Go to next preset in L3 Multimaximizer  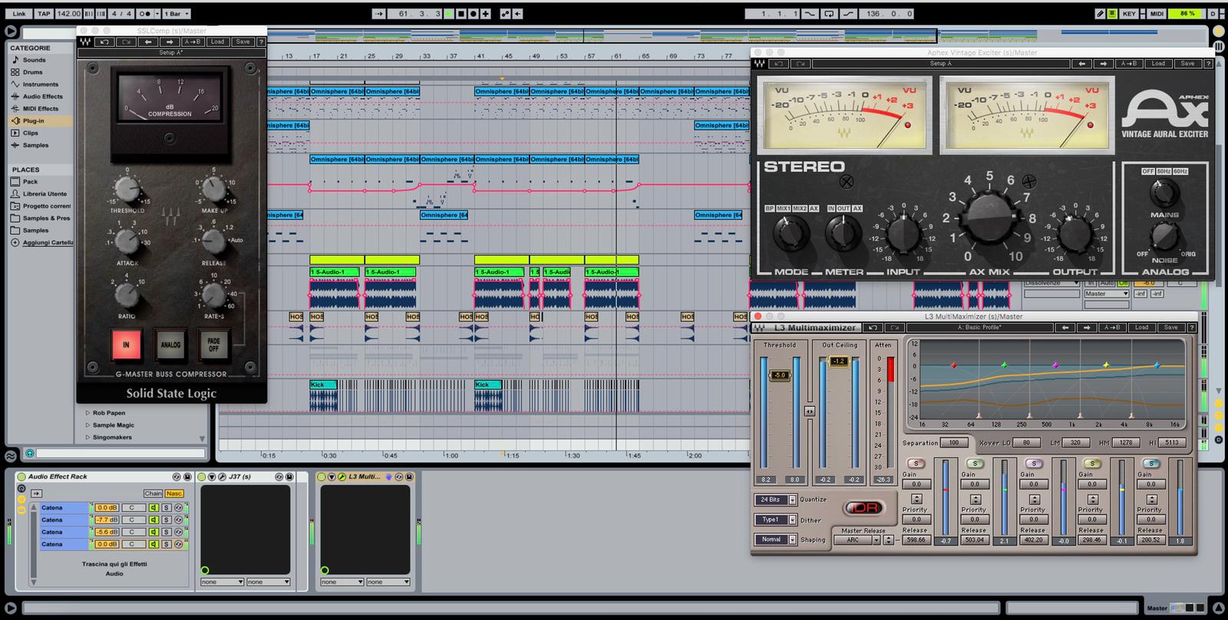[1087, 328]
